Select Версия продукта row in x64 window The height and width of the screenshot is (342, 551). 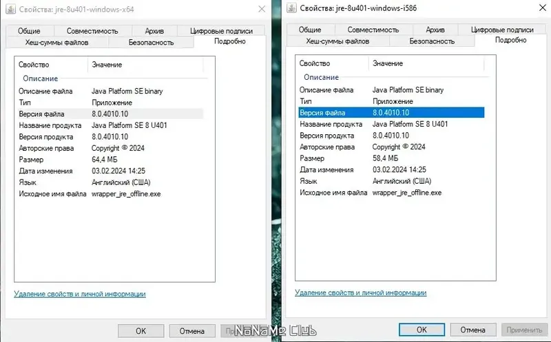coord(110,136)
